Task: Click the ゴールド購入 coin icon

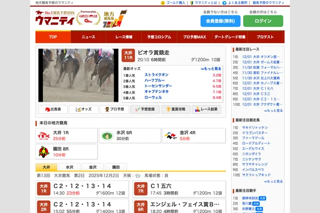Action: pyautogui.click(x=163, y=3)
